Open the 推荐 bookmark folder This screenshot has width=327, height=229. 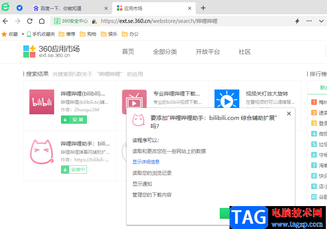coord(67,34)
